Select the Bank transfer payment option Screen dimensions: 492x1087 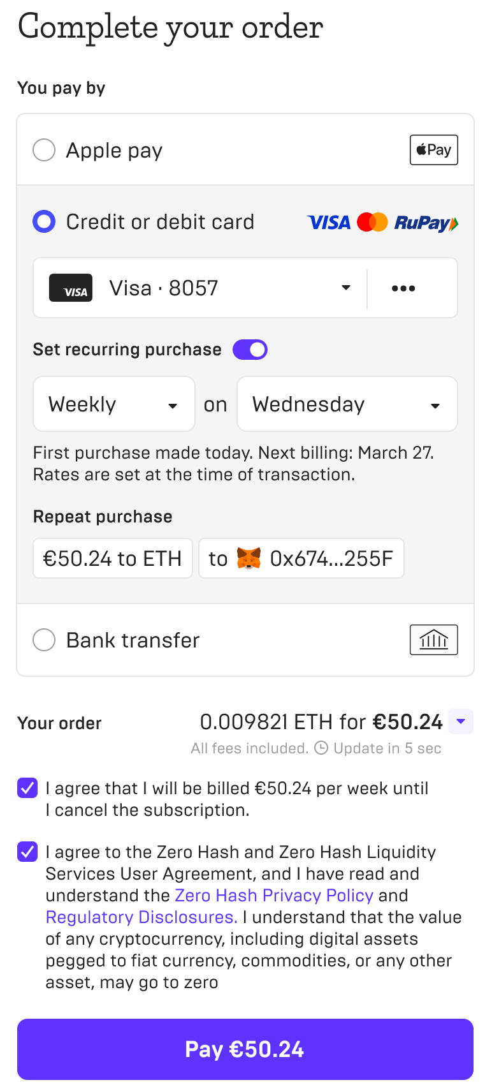coord(44,640)
